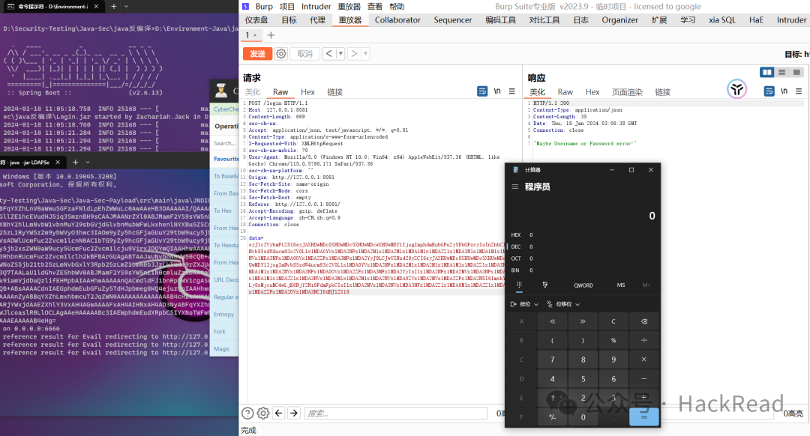Switch to the 代理 tab
Image resolution: width=810 pixels, height=436 pixels.
pyautogui.click(x=317, y=20)
